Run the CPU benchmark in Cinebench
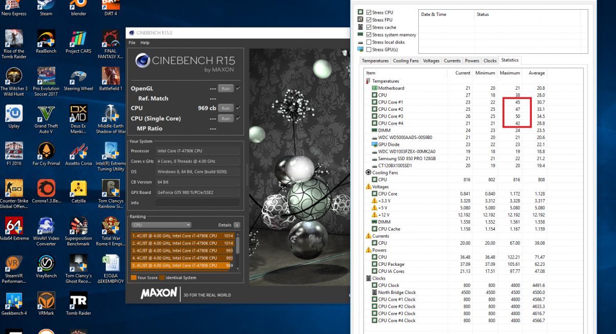 click(225, 108)
